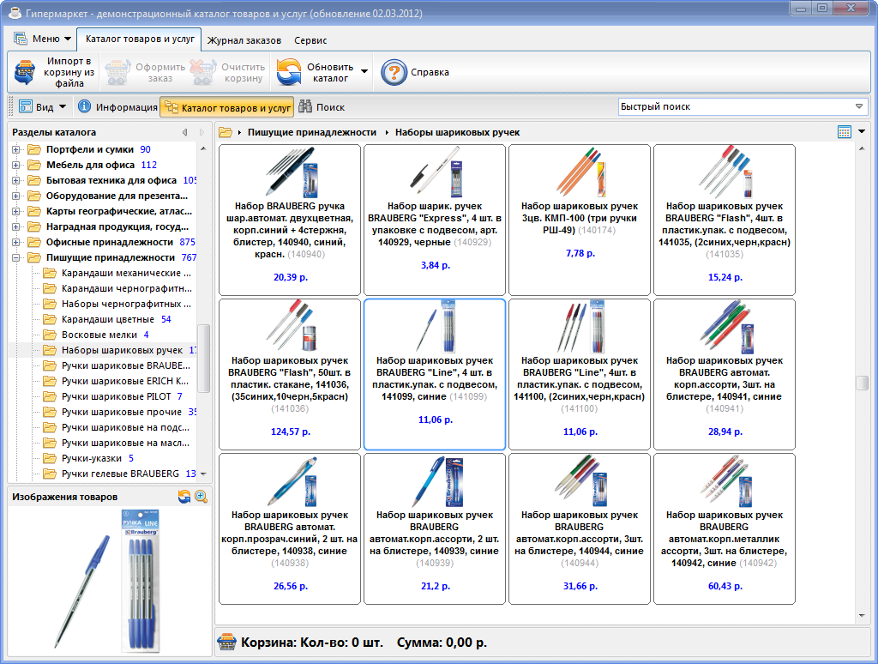Select Ручки гелевые BRAUBERG category
This screenshot has width=878, height=664.
point(120,474)
